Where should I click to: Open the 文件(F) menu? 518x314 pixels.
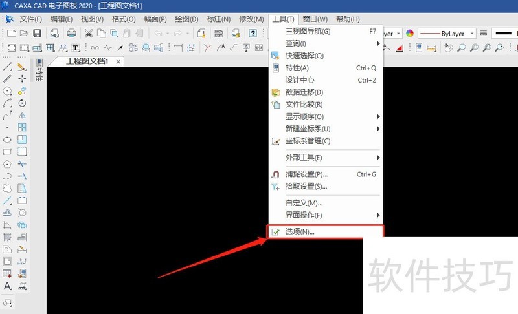pyautogui.click(x=30, y=19)
